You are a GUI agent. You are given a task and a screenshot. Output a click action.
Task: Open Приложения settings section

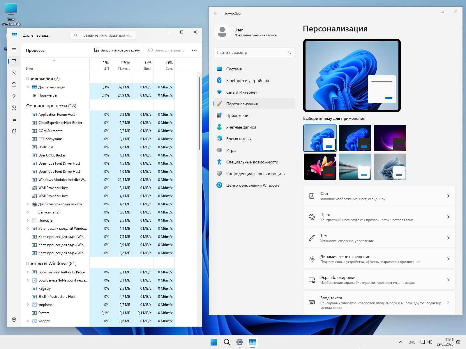tap(254, 115)
